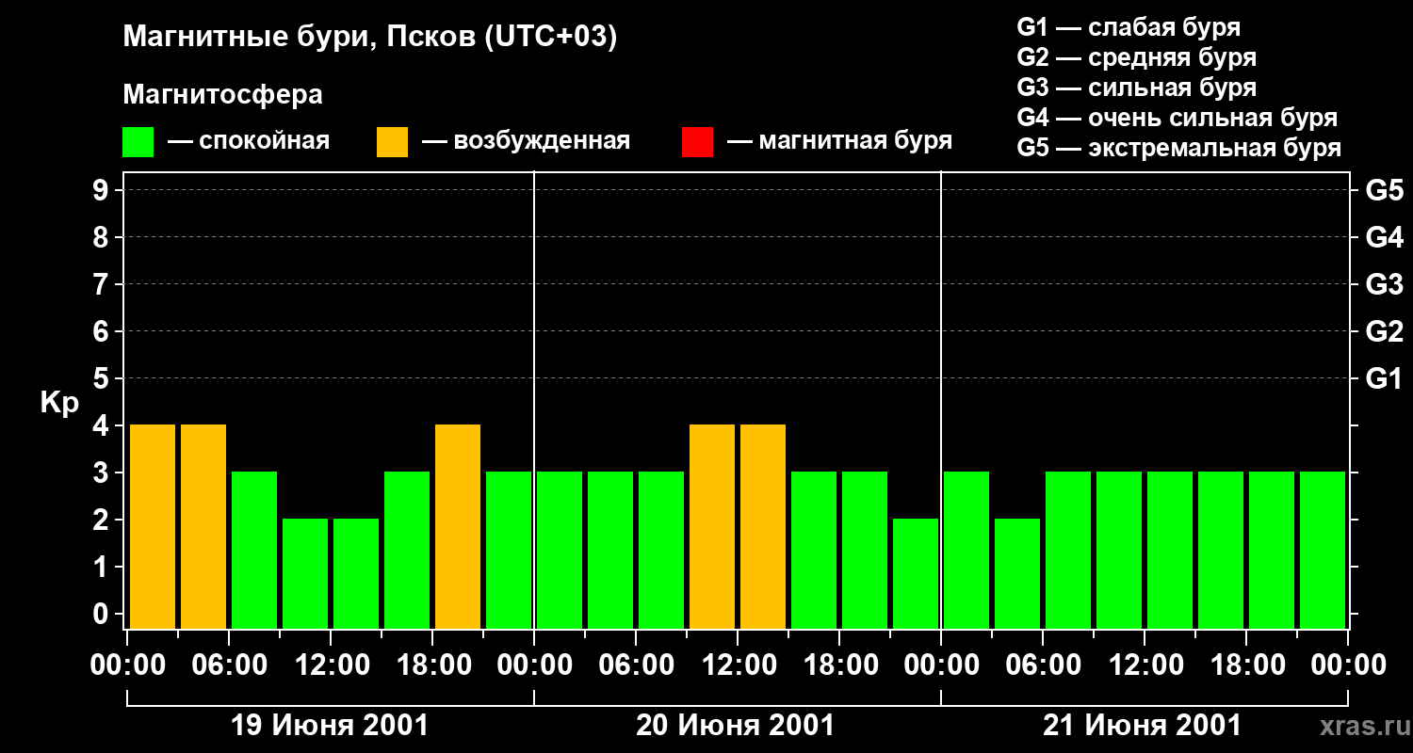Click the 'G5' label on the right axis
The height and width of the screenshot is (753, 1413).
[x=1385, y=190]
